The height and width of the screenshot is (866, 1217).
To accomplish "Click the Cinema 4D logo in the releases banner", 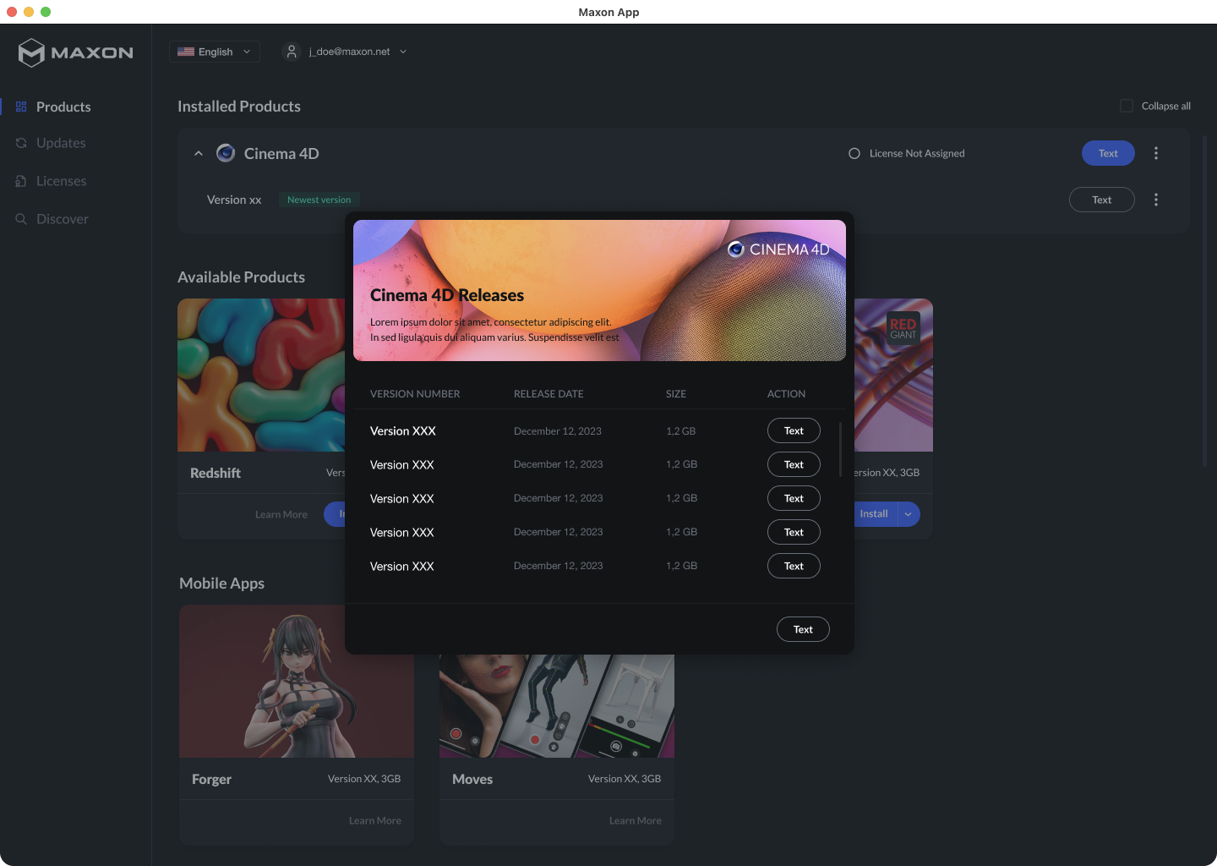I will (778, 249).
